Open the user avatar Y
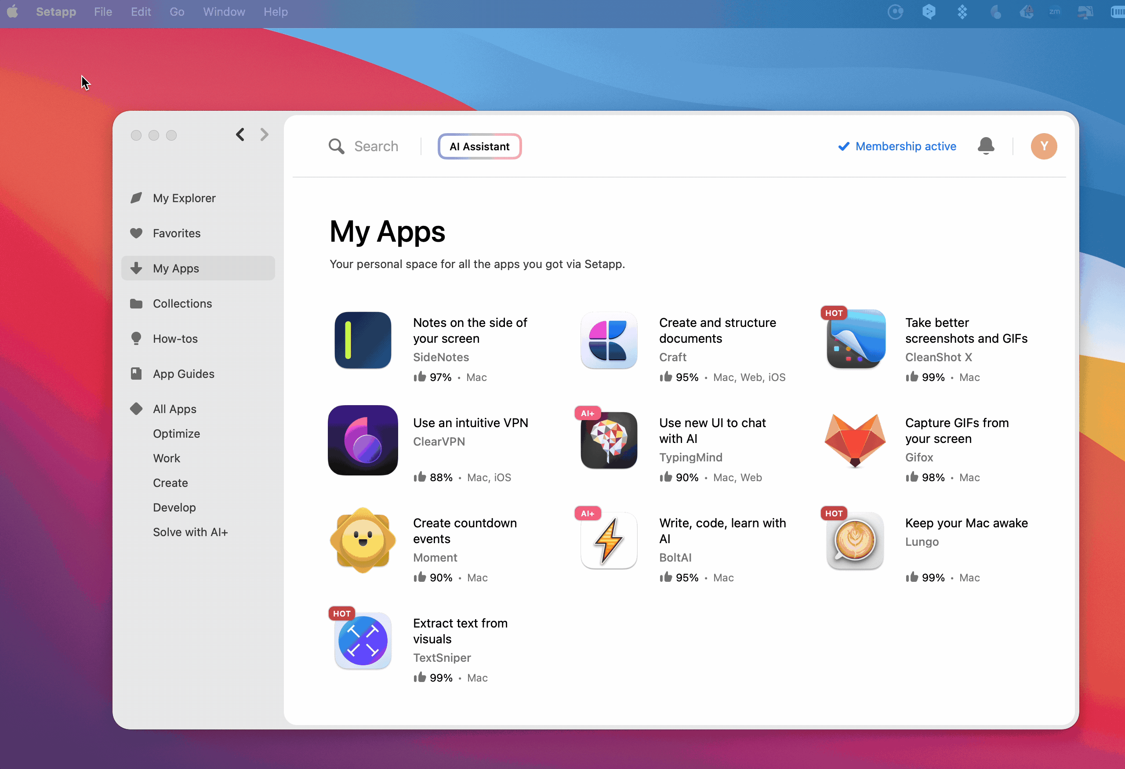This screenshot has width=1125, height=769. coord(1044,146)
